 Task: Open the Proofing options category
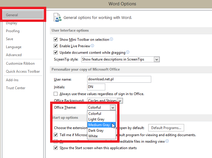pos(13,31)
